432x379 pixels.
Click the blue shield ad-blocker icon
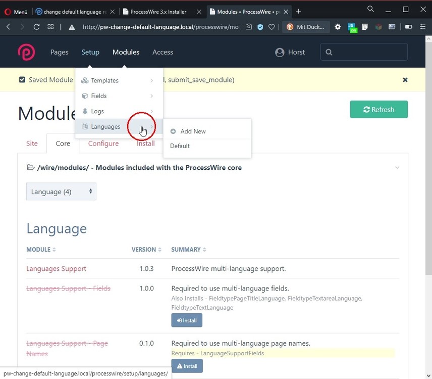pos(260,27)
